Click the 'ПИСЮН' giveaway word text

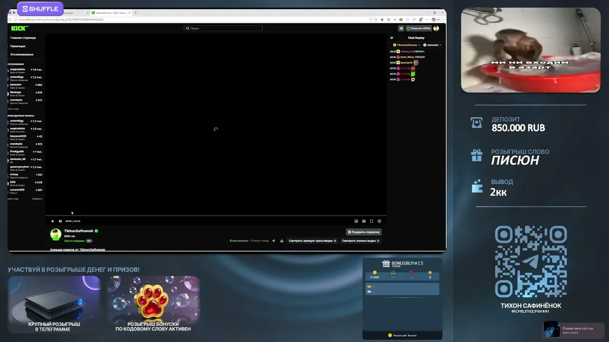click(515, 161)
